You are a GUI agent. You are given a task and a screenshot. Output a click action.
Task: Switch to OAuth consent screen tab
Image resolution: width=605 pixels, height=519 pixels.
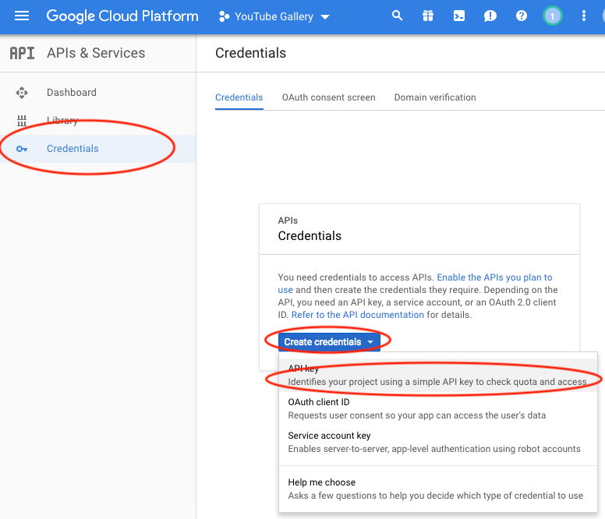coord(328,97)
